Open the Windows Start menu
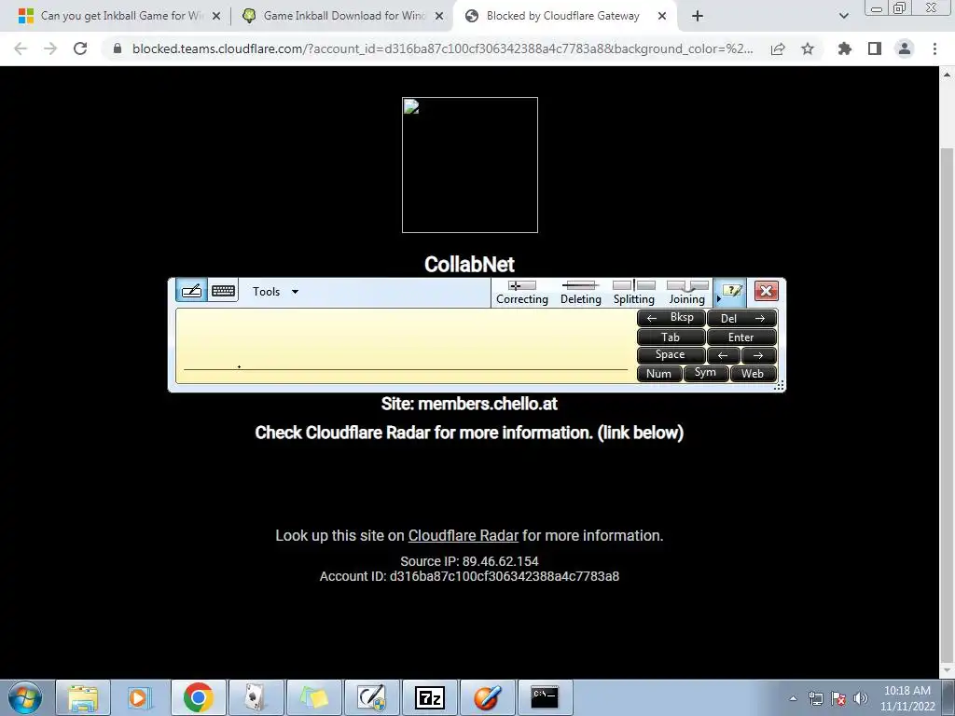 tap(24, 697)
